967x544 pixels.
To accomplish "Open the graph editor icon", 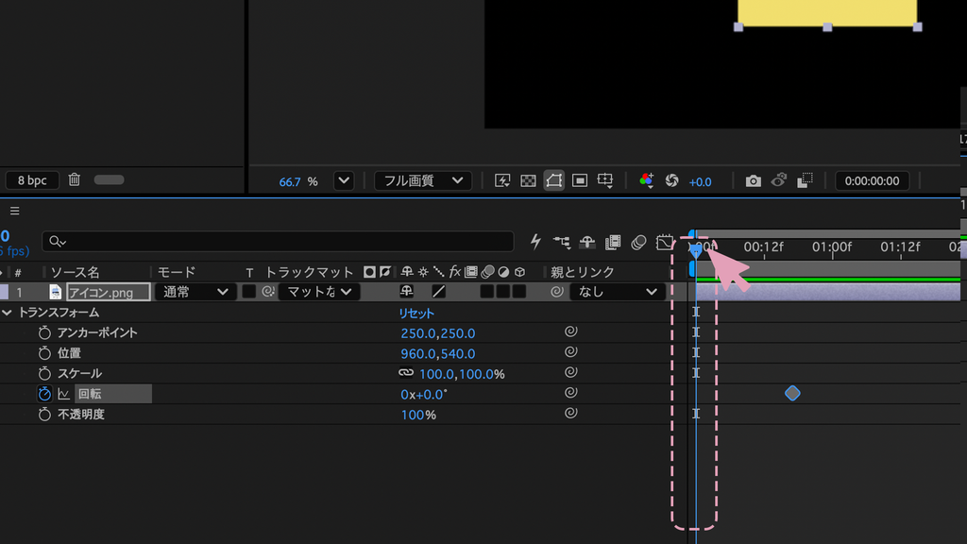I will pyautogui.click(x=664, y=242).
